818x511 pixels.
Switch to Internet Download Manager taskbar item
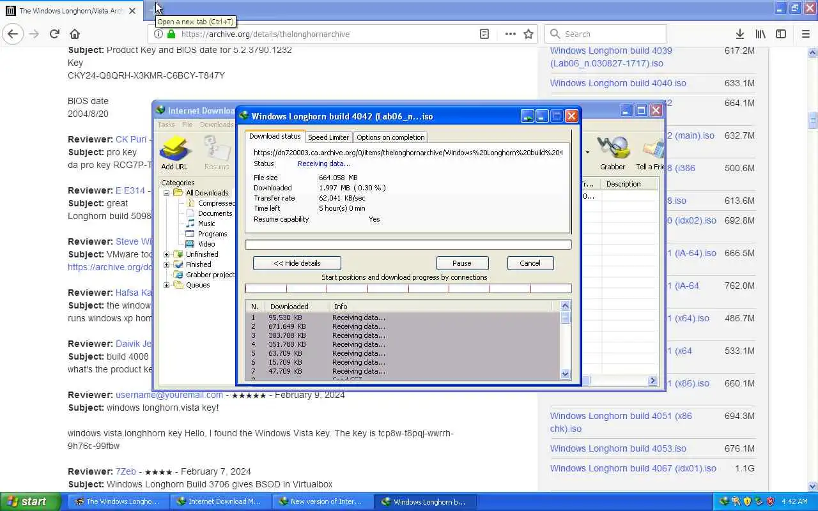point(220,501)
